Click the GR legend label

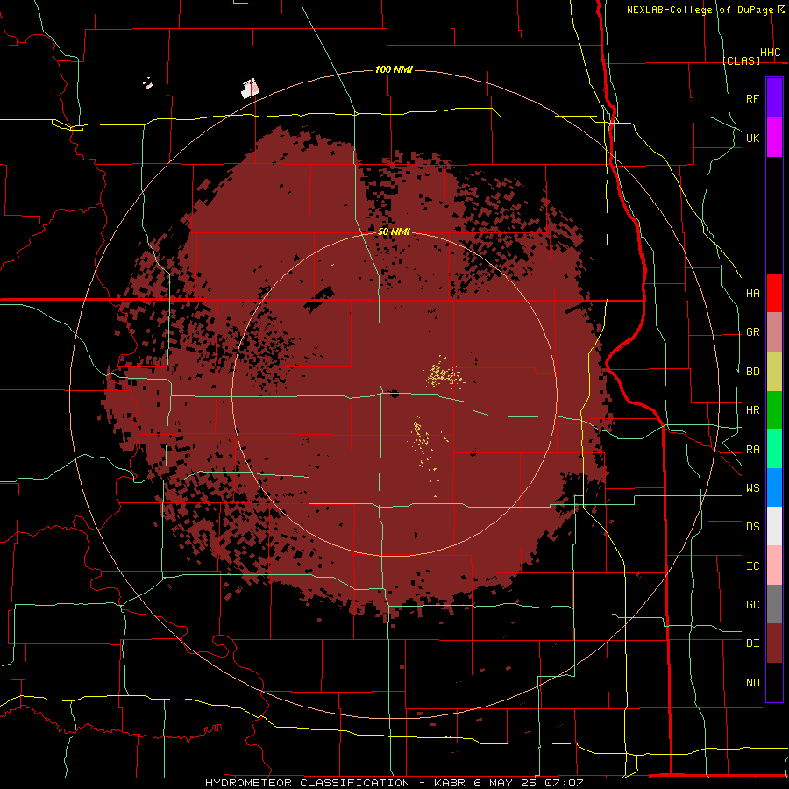pos(752,332)
